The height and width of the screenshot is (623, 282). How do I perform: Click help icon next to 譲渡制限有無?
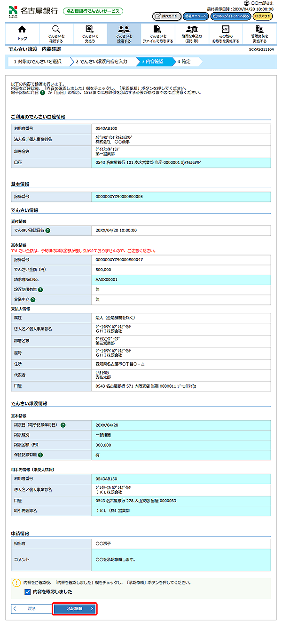point(41,289)
